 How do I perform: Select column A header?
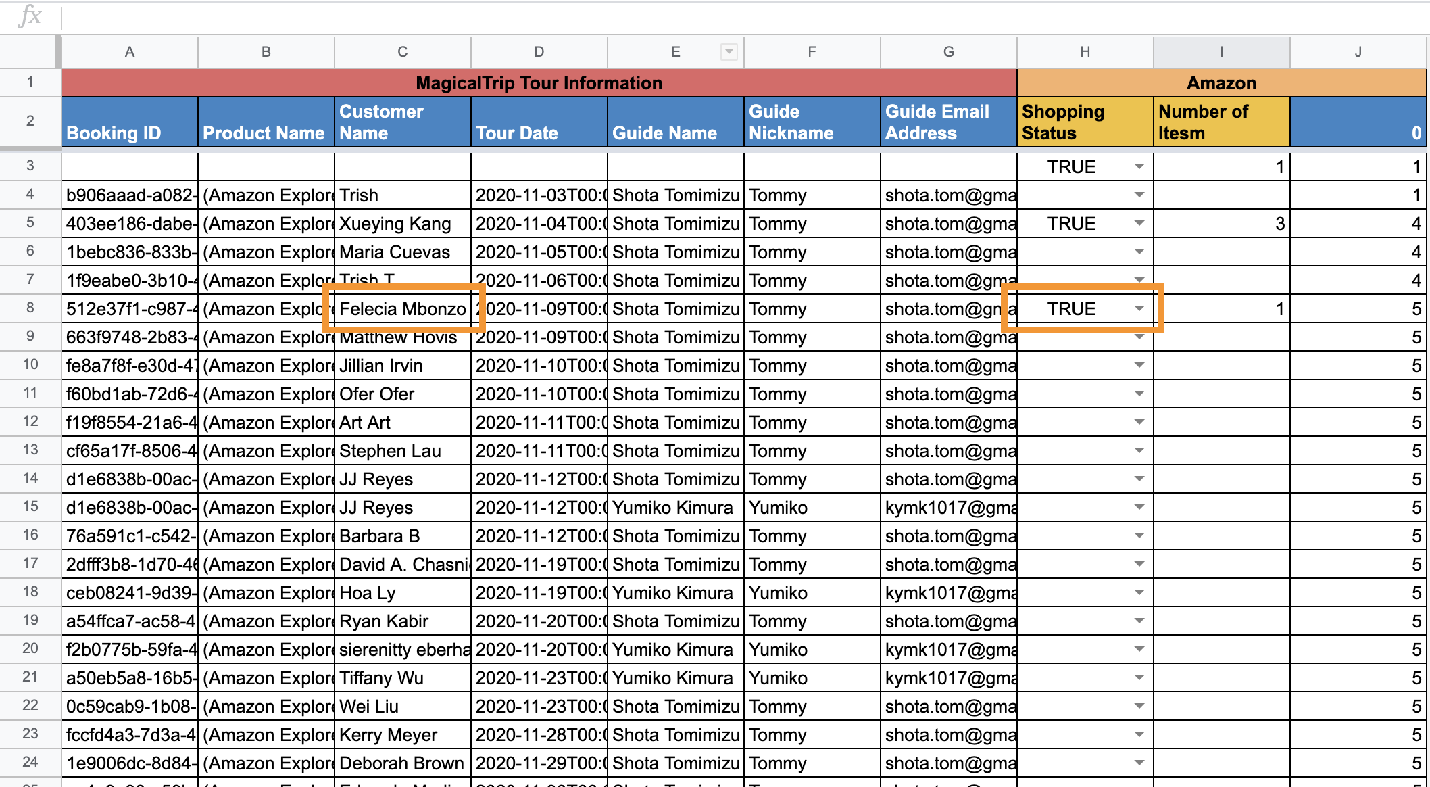pos(130,52)
